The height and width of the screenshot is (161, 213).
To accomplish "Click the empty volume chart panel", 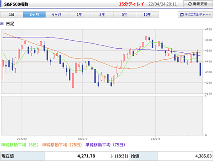I will (x=102, y=116).
